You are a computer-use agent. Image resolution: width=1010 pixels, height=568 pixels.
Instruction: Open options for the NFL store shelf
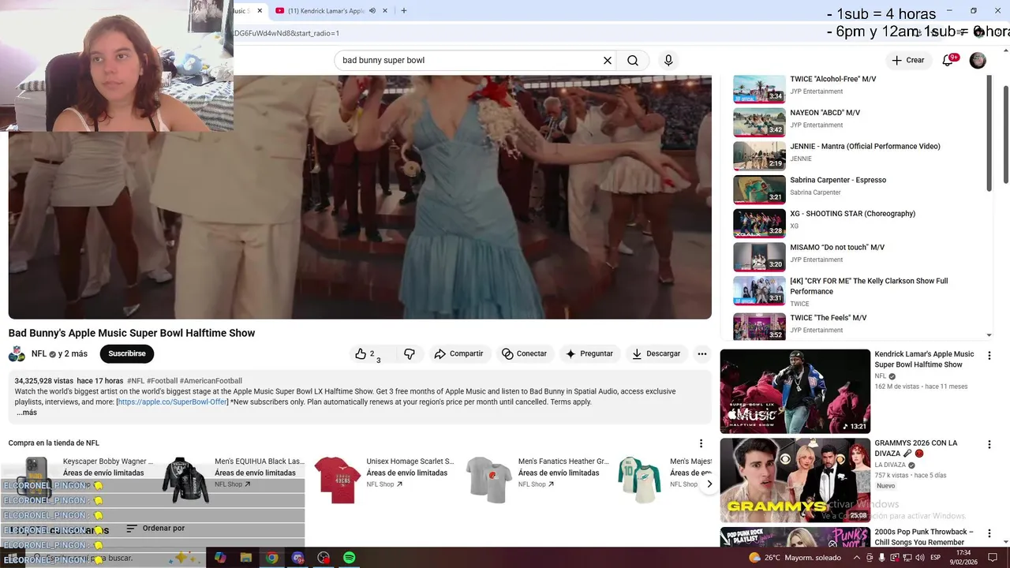tap(701, 443)
